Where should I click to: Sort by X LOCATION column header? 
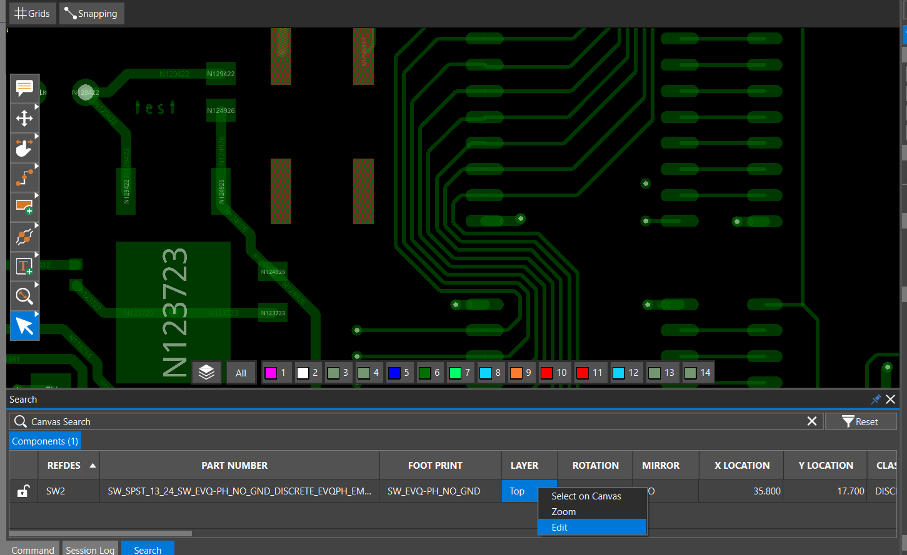coord(741,465)
